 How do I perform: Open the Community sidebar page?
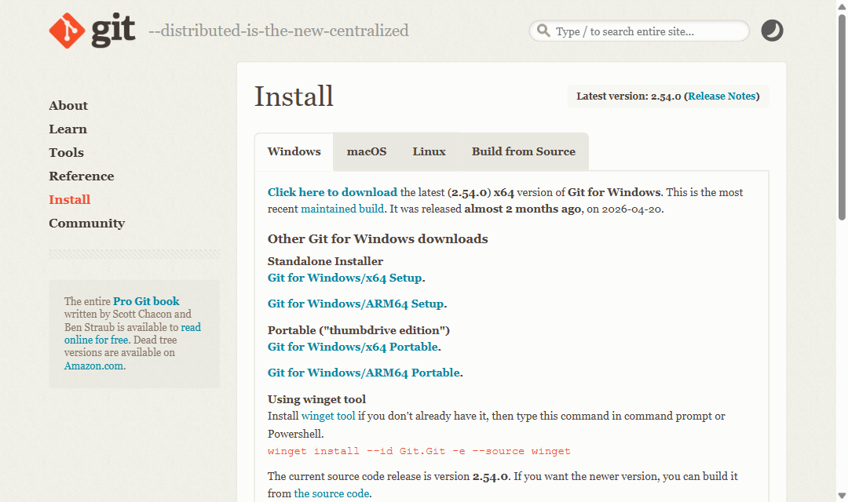[86, 224]
